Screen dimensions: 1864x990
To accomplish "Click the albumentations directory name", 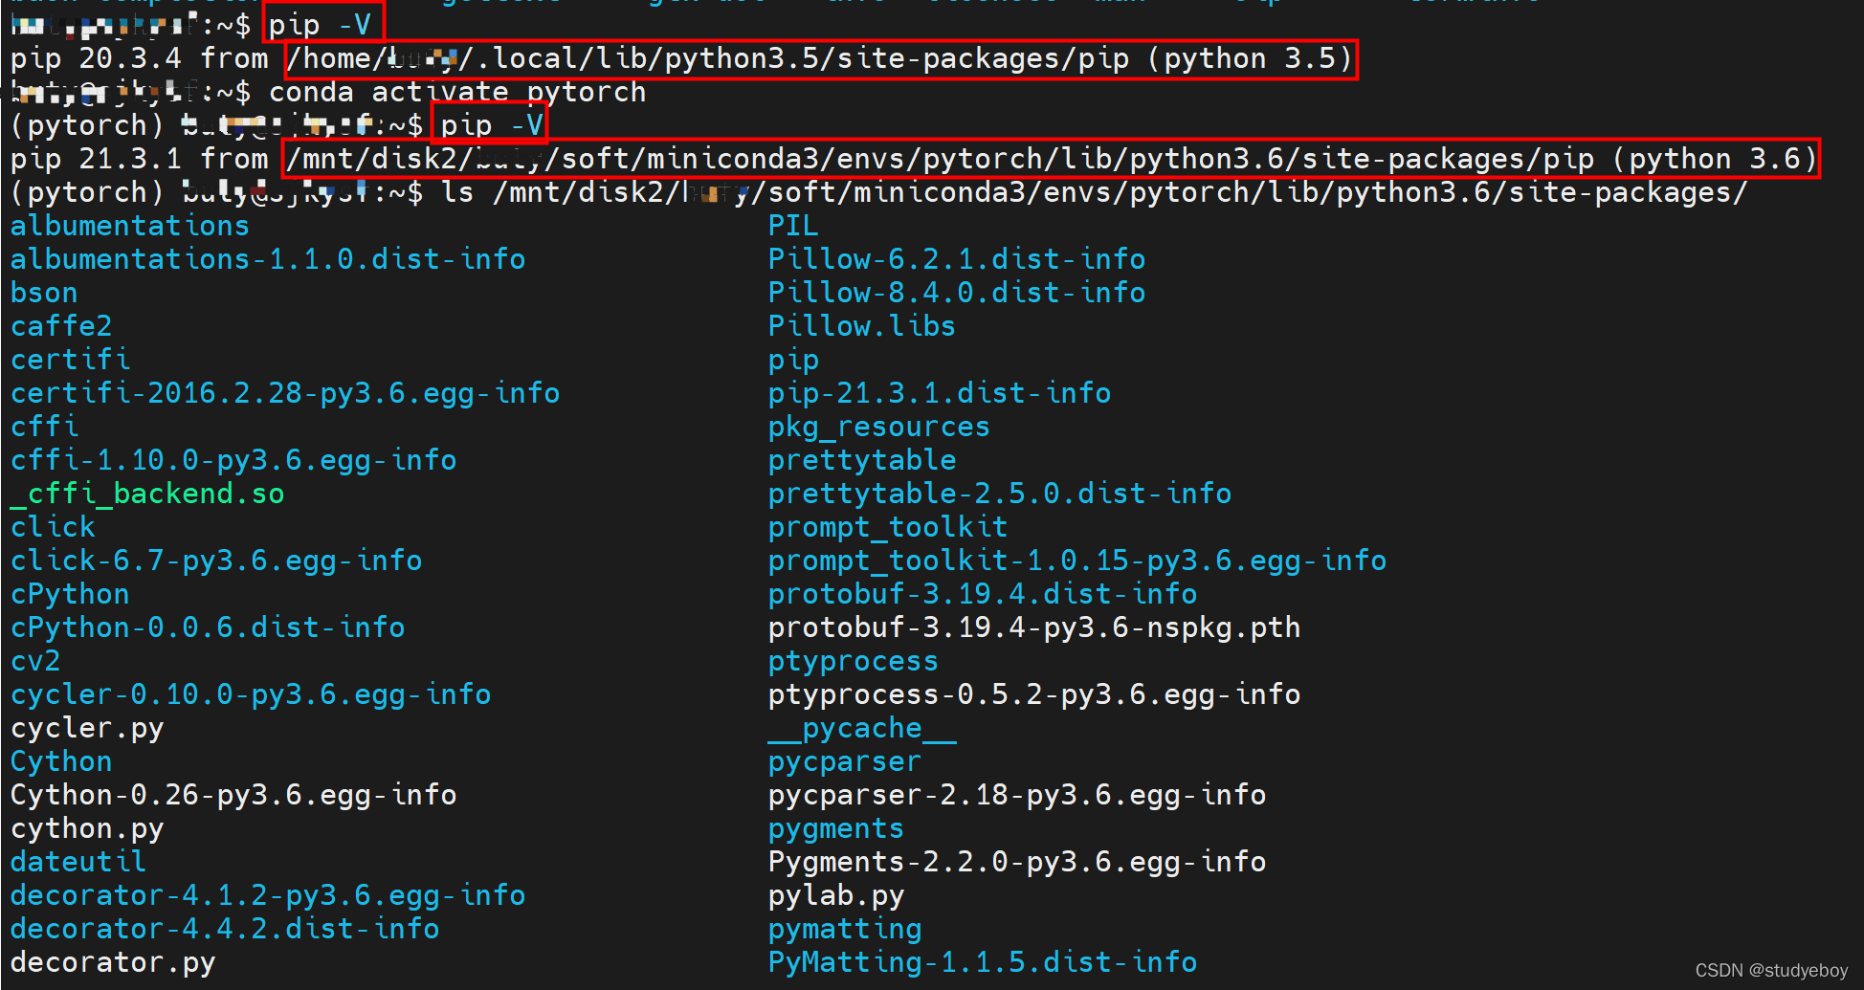I will (x=129, y=226).
